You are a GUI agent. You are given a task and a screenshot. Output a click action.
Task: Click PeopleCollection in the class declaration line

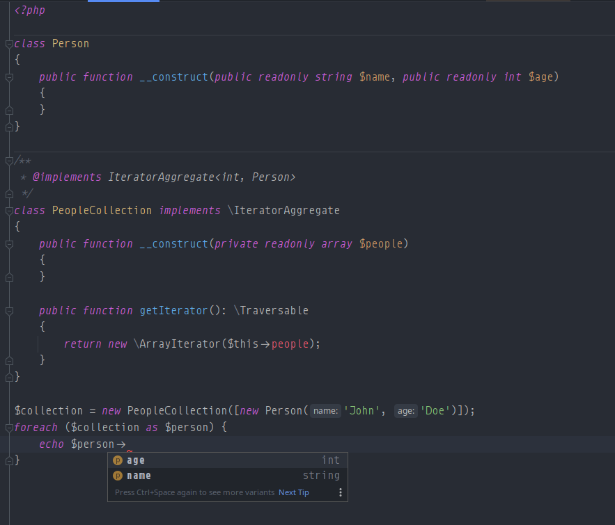tap(102, 210)
